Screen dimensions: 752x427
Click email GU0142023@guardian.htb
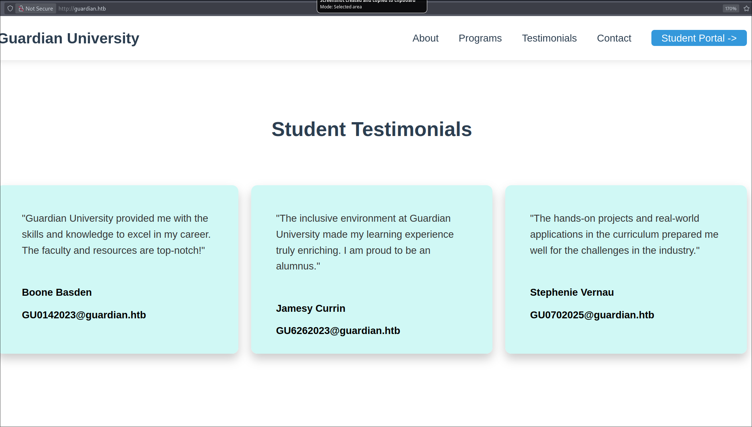[x=84, y=315]
